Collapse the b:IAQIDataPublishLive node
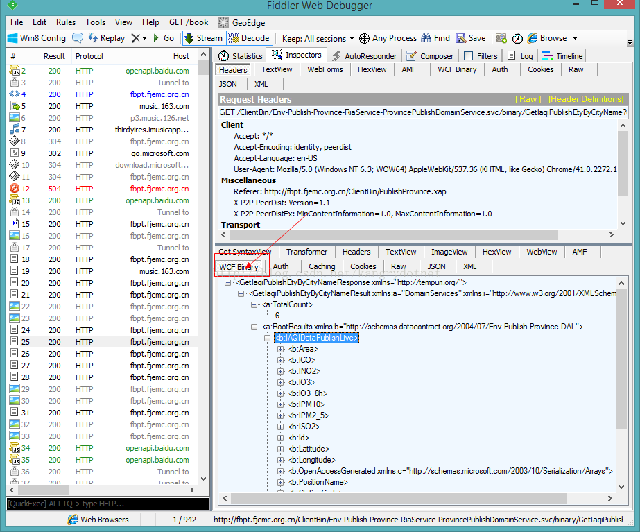The image size is (640, 532). [x=267, y=338]
